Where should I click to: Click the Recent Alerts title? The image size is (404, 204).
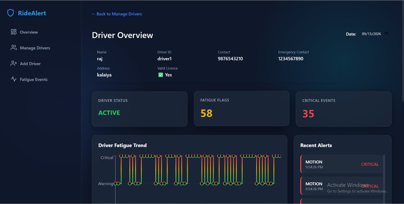tap(316, 145)
